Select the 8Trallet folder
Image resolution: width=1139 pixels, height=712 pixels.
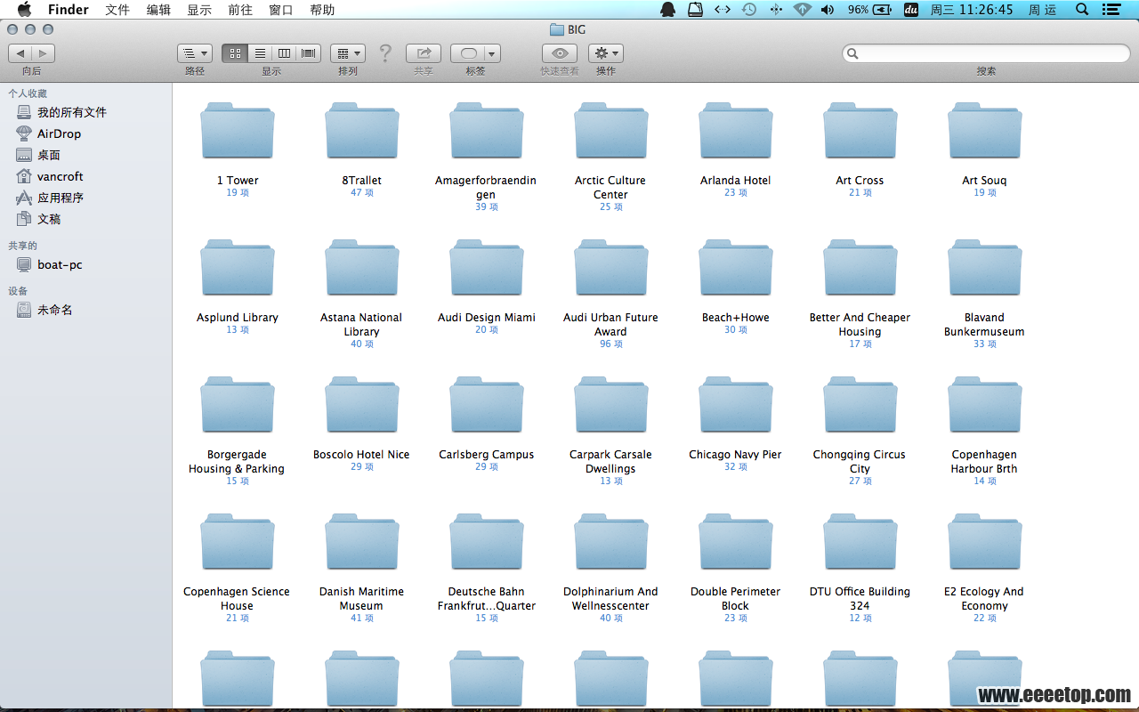[x=361, y=130]
